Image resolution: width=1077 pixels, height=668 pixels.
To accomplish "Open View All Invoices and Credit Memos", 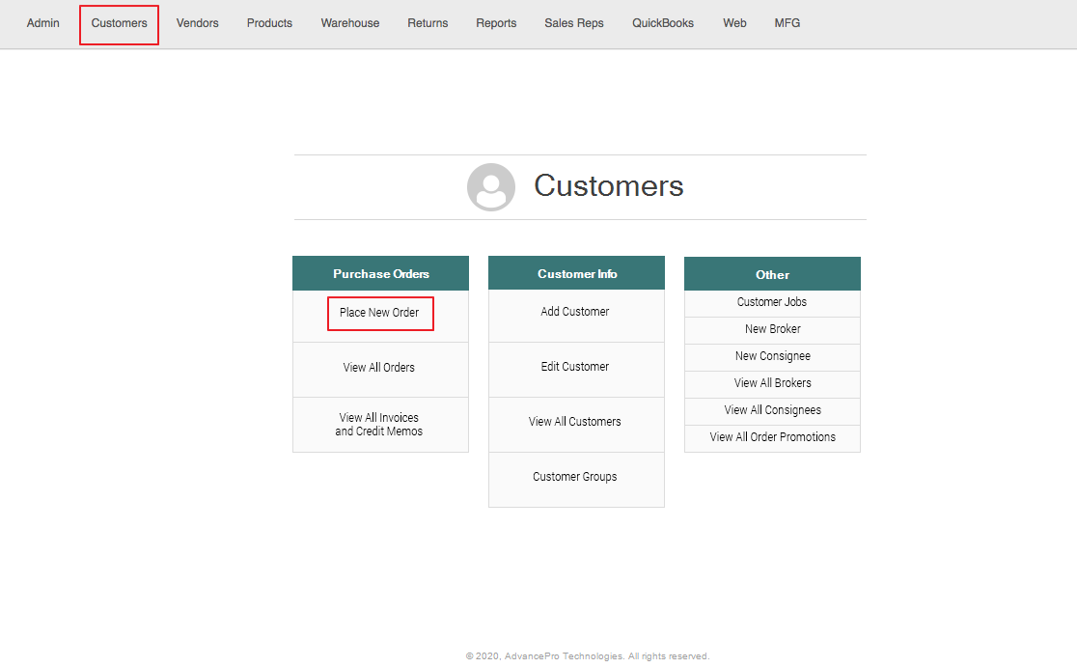I will [x=379, y=425].
